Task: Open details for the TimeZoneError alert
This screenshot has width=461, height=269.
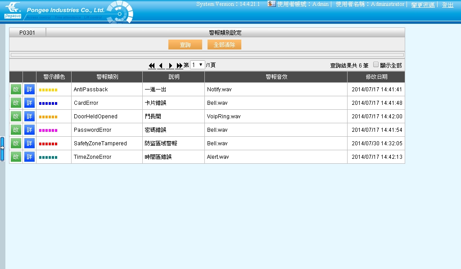Action: [29, 157]
